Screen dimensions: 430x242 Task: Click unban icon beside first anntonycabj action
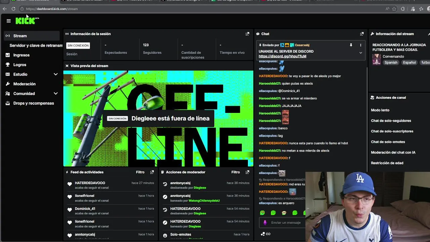point(165,184)
